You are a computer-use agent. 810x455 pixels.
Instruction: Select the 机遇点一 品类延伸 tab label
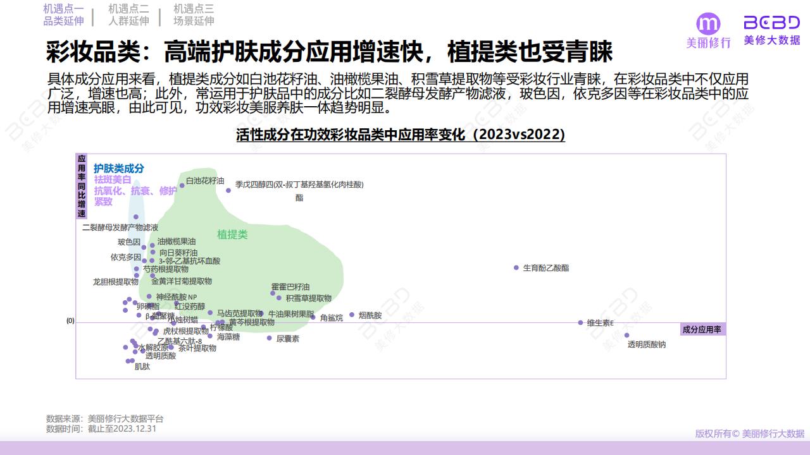coord(63,15)
